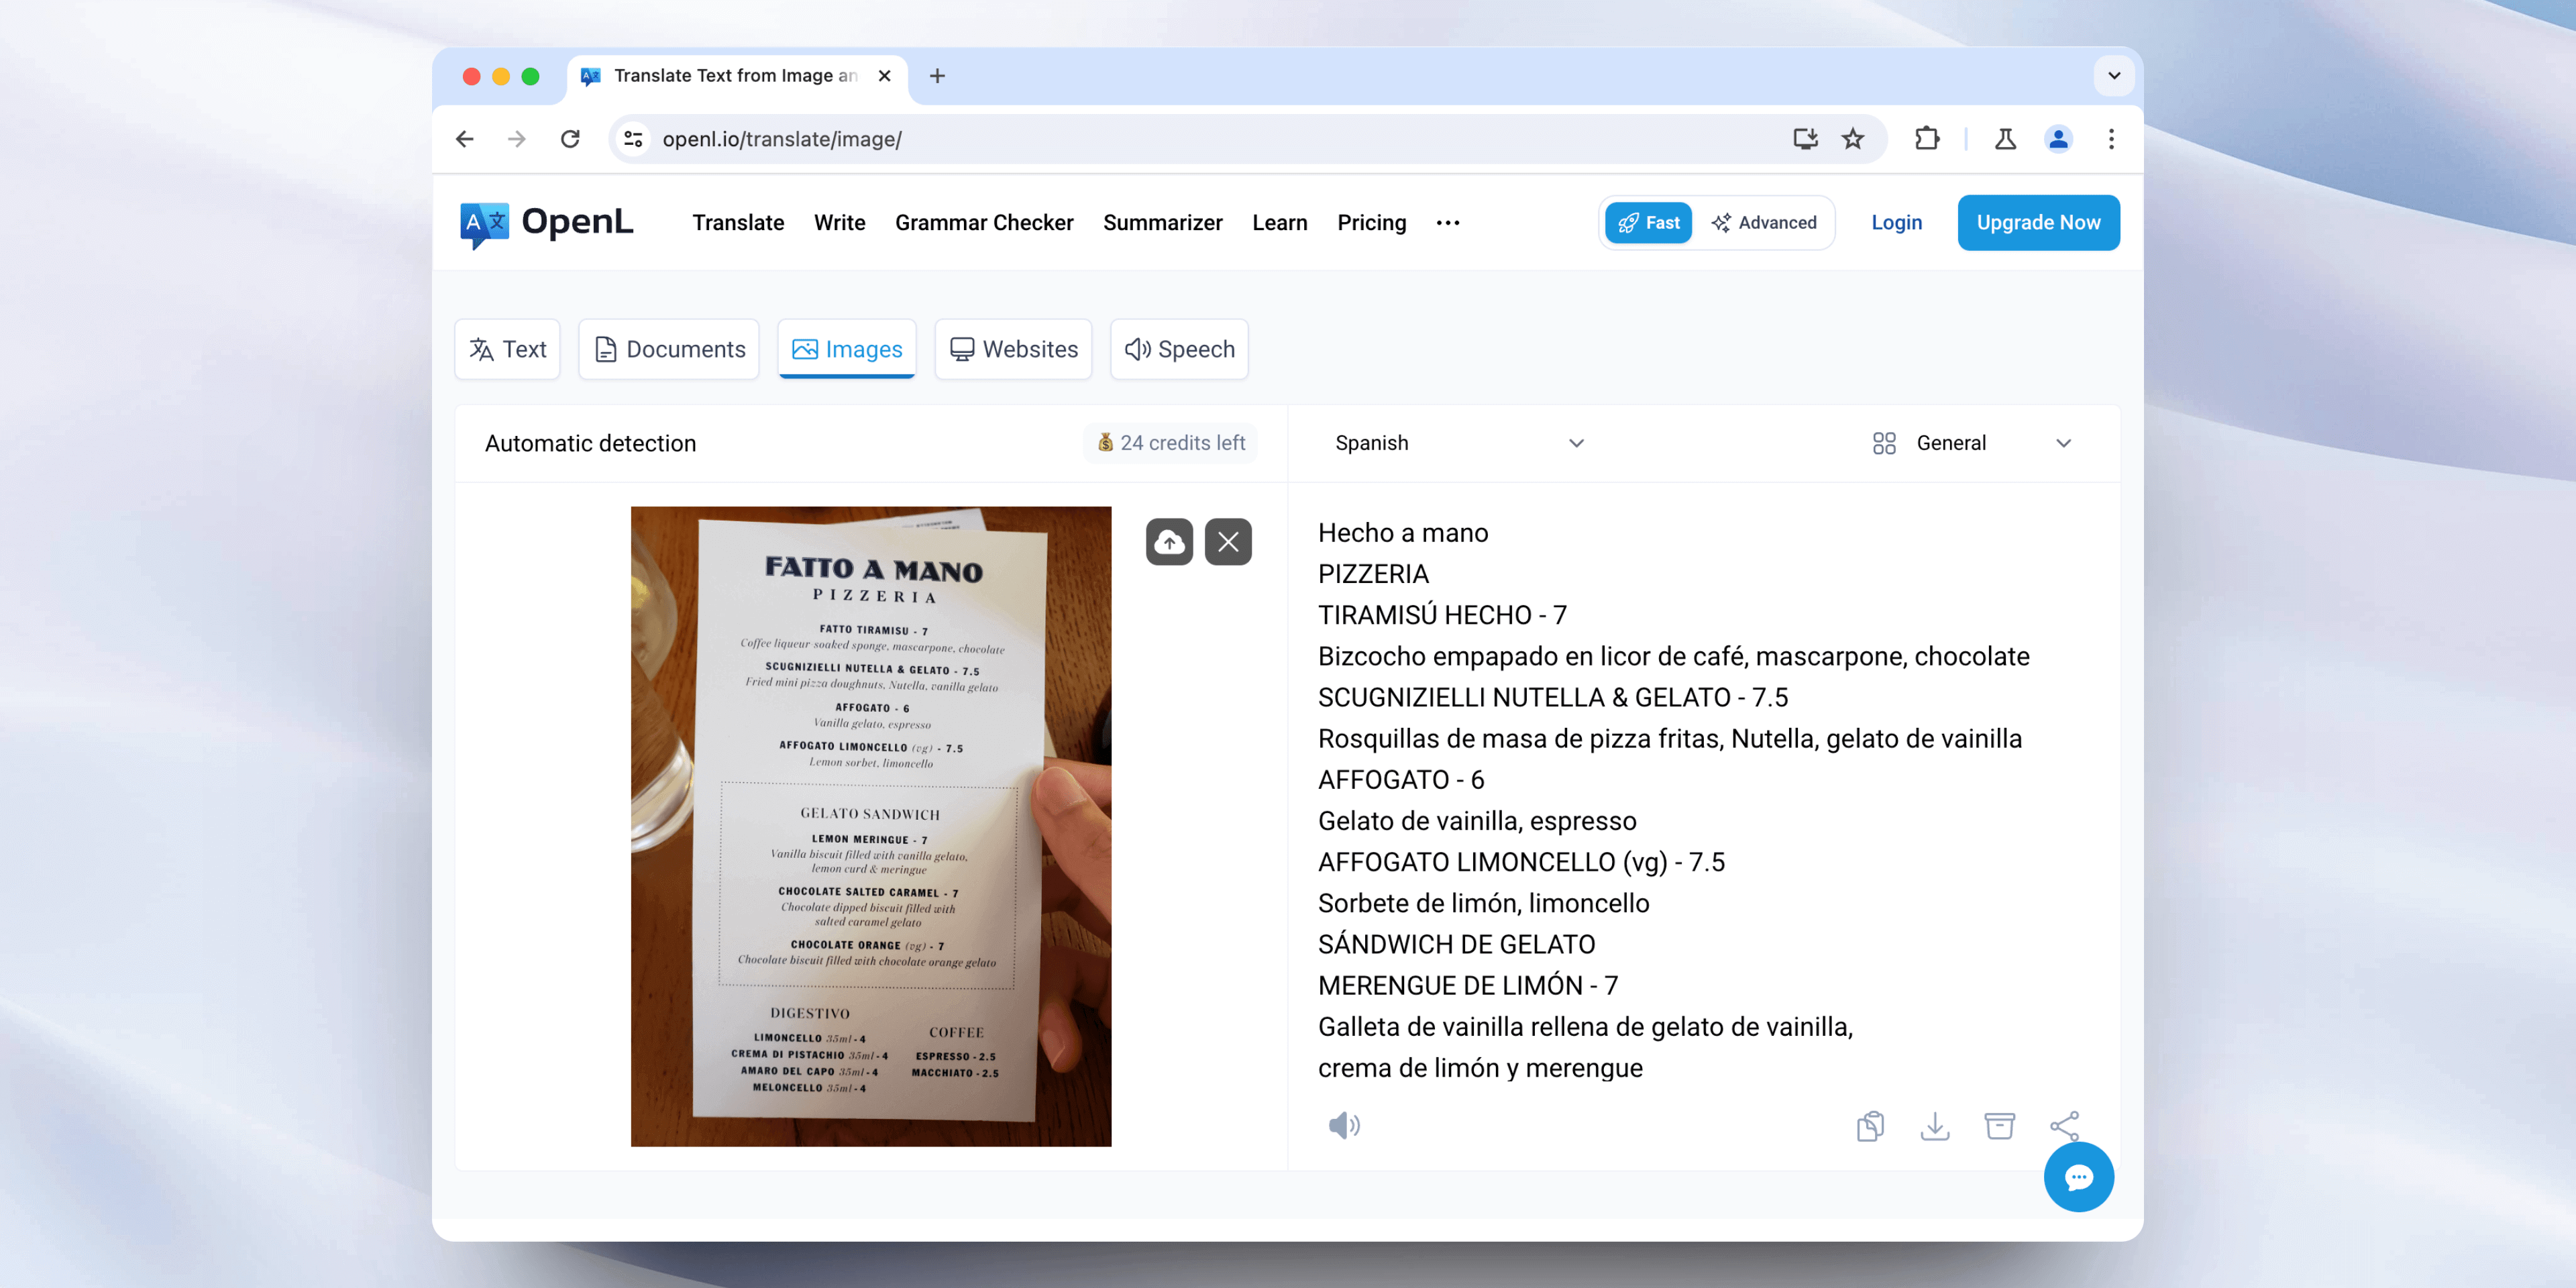Viewport: 2576px width, 1288px height.
Task: Bookmark the page with the star
Action: click(x=1854, y=139)
